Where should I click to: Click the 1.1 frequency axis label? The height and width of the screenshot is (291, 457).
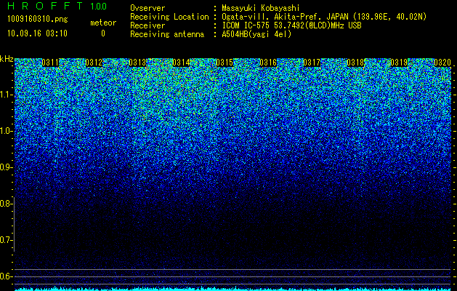[7, 95]
